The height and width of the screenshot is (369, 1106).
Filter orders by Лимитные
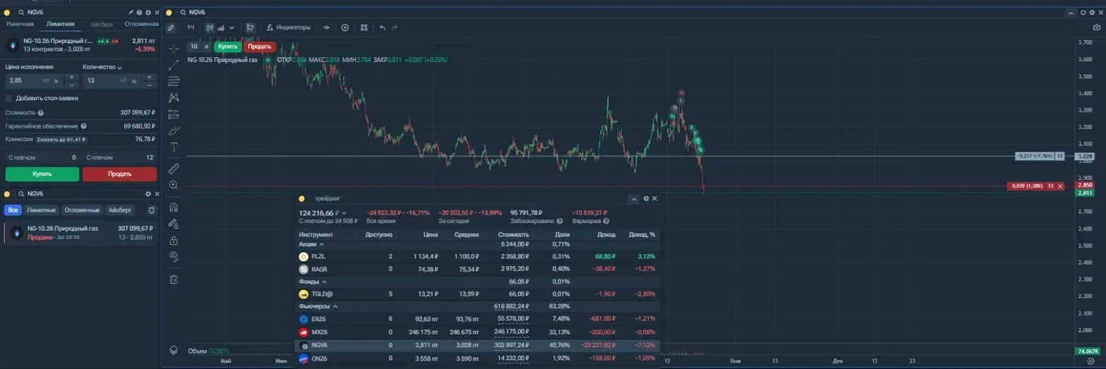click(41, 210)
